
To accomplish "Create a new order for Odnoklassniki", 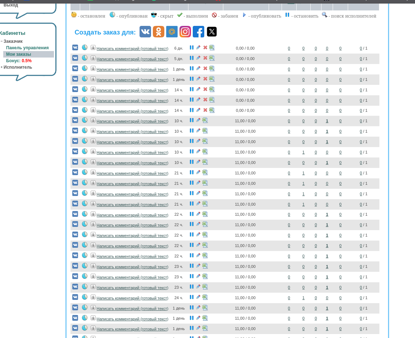I will tap(159, 32).
